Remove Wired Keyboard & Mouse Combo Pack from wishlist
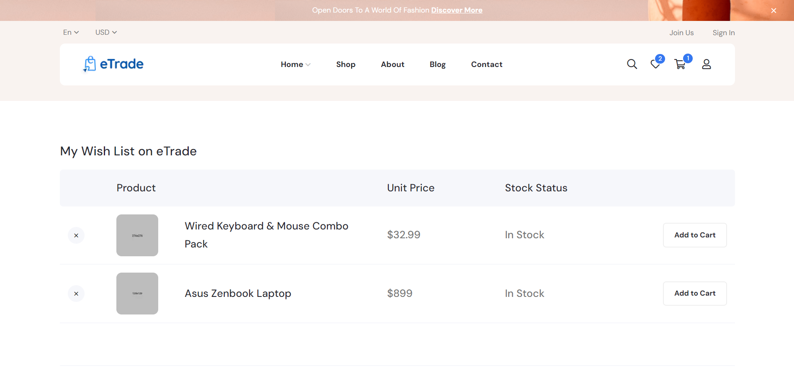The width and height of the screenshot is (794, 384). click(76, 235)
